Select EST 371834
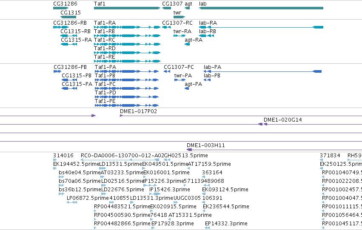 (330, 156)
